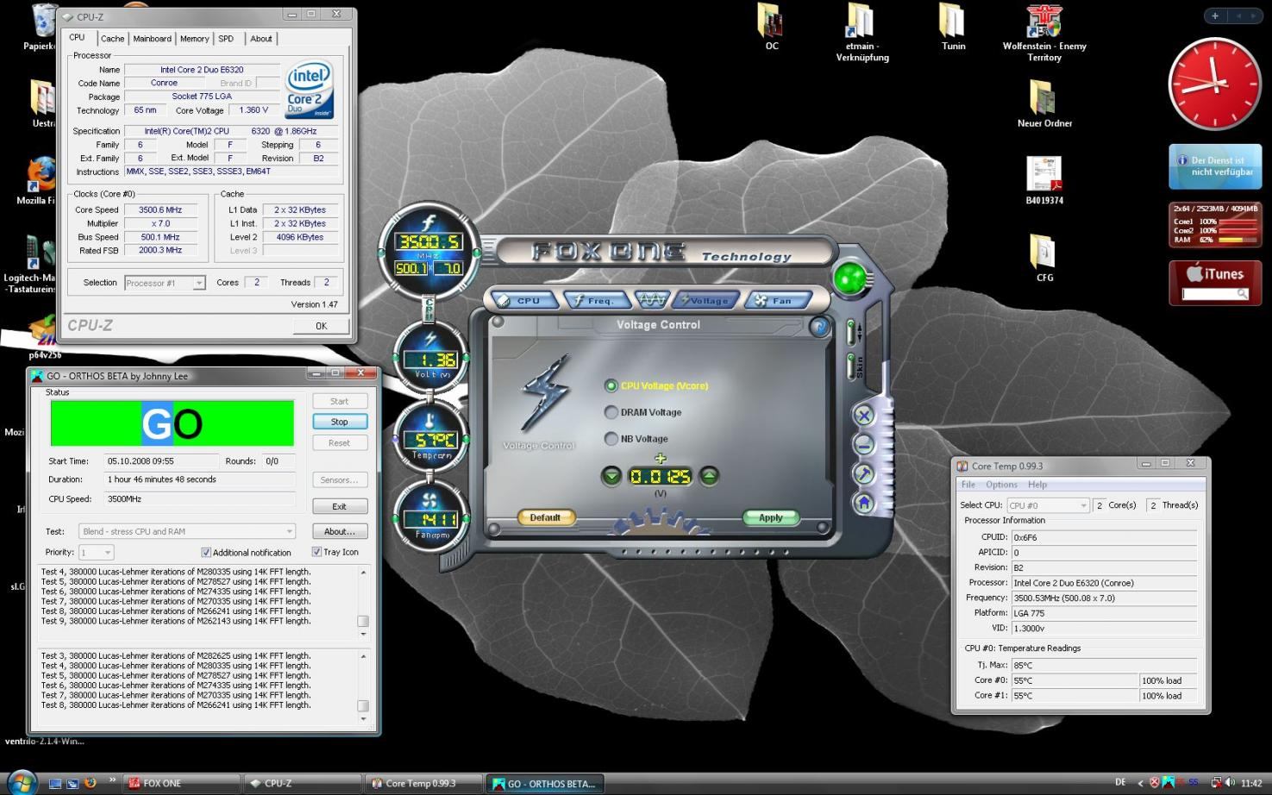Open the CPU section in Fox One

click(521, 301)
